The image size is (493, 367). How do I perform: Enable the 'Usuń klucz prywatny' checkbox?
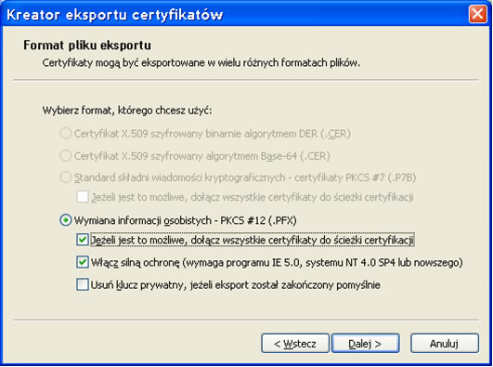[83, 285]
